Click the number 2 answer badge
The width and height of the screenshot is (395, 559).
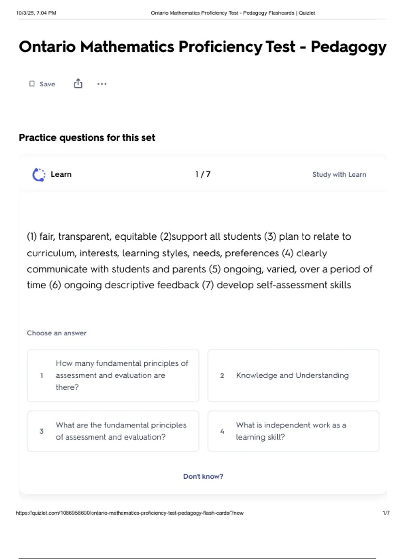222,376
